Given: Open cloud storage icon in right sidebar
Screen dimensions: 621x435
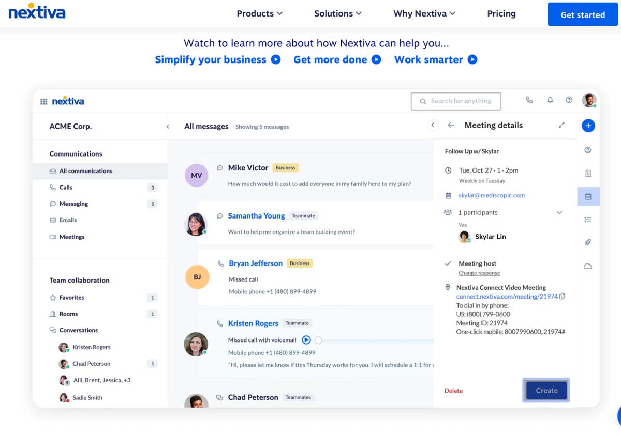Looking at the screenshot, I should 588,266.
